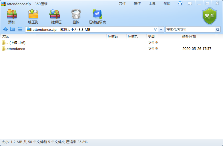Open the 操作 menu
The image size is (223, 146).
[137, 3]
